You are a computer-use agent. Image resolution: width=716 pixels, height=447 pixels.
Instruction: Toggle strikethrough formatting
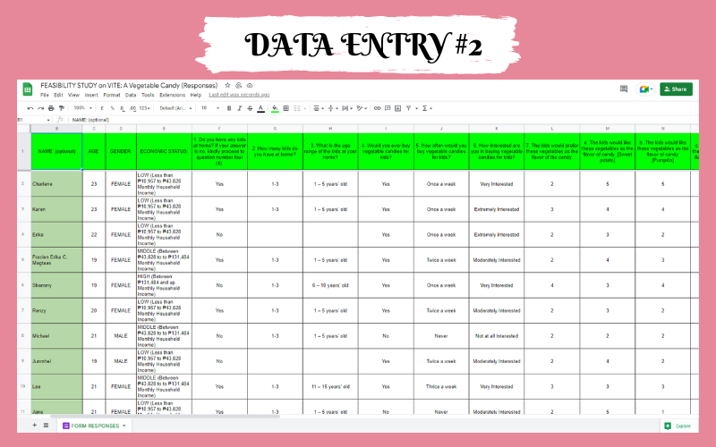(250, 108)
